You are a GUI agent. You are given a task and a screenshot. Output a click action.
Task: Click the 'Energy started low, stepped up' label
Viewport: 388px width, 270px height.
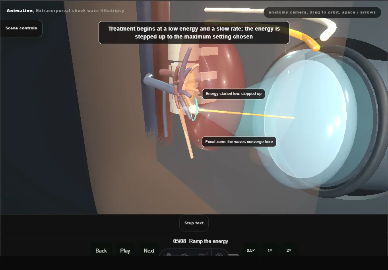point(233,94)
